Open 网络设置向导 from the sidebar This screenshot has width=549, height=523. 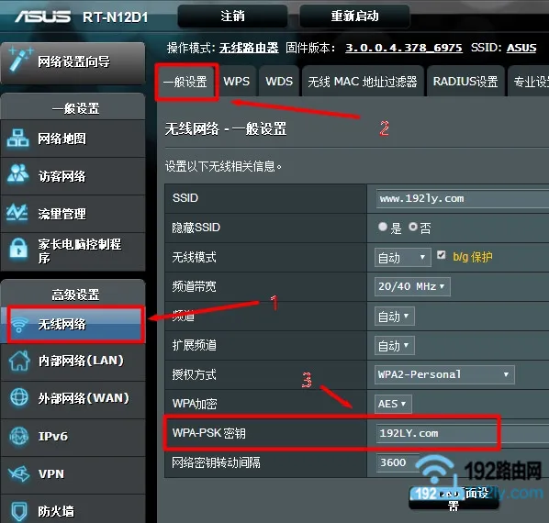click(x=73, y=63)
